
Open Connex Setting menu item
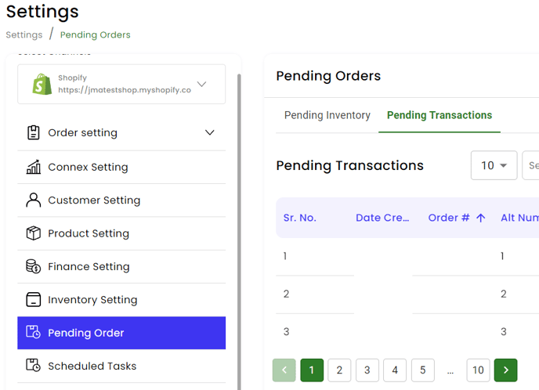121,167
